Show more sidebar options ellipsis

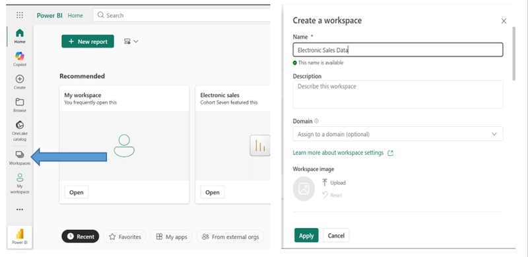click(20, 209)
